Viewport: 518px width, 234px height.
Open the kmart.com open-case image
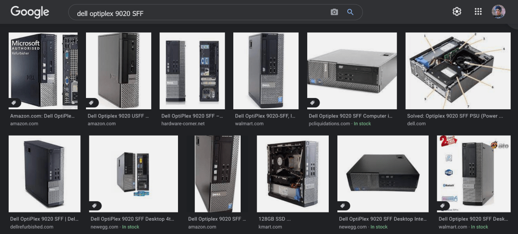click(292, 174)
